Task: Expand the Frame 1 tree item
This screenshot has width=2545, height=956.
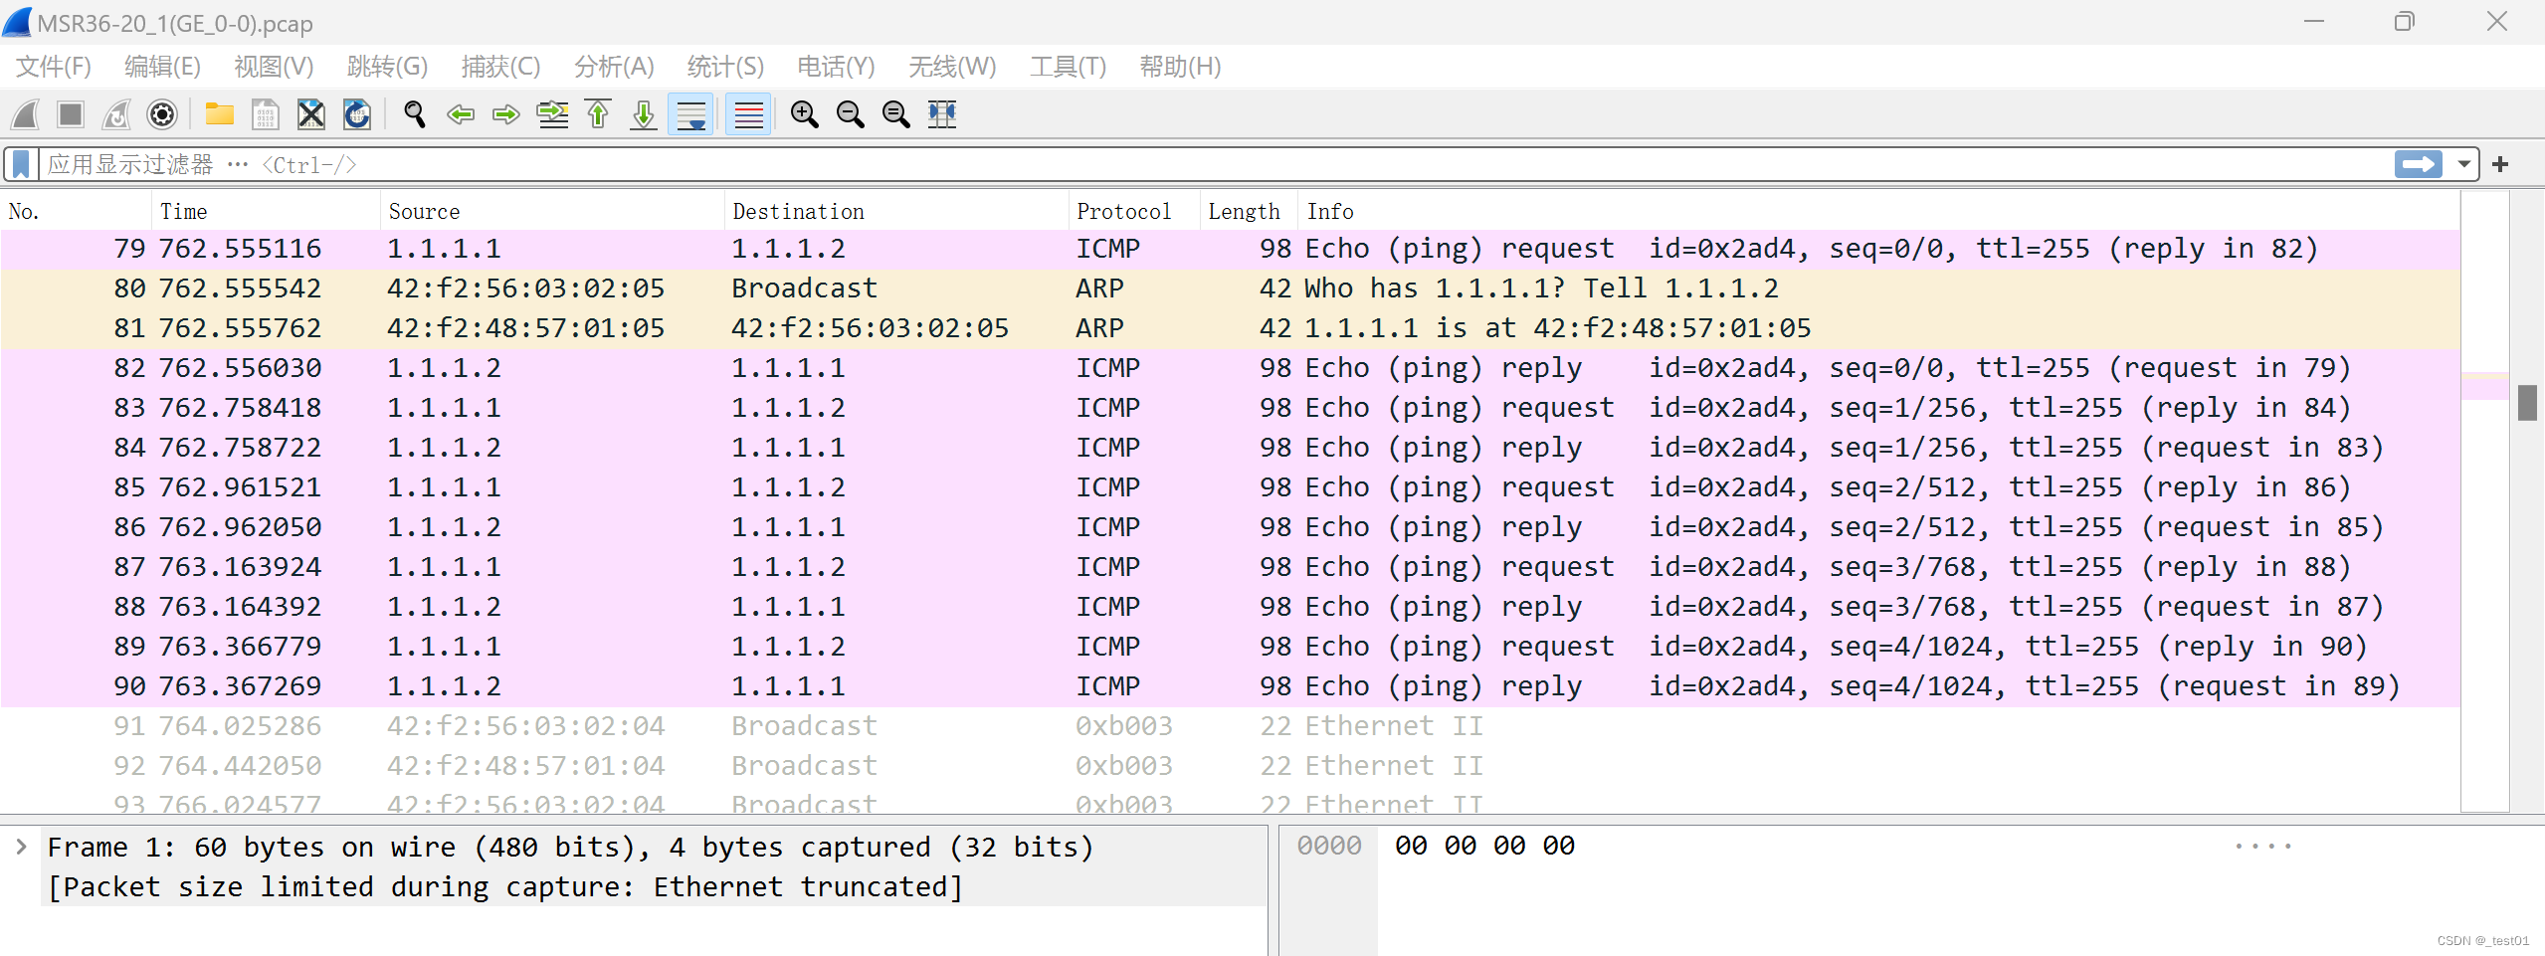Action: coord(21,847)
